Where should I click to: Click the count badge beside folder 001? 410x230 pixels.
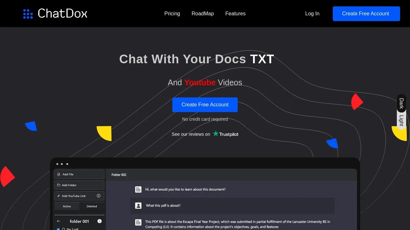coord(100,221)
